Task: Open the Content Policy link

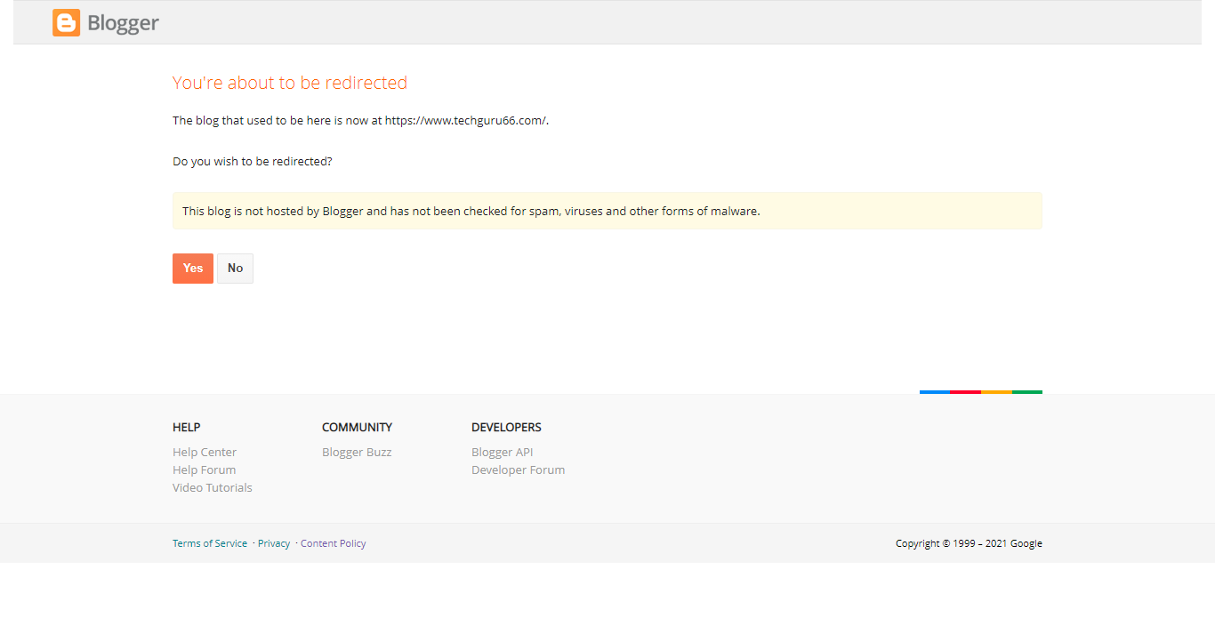Action: pyautogui.click(x=334, y=543)
